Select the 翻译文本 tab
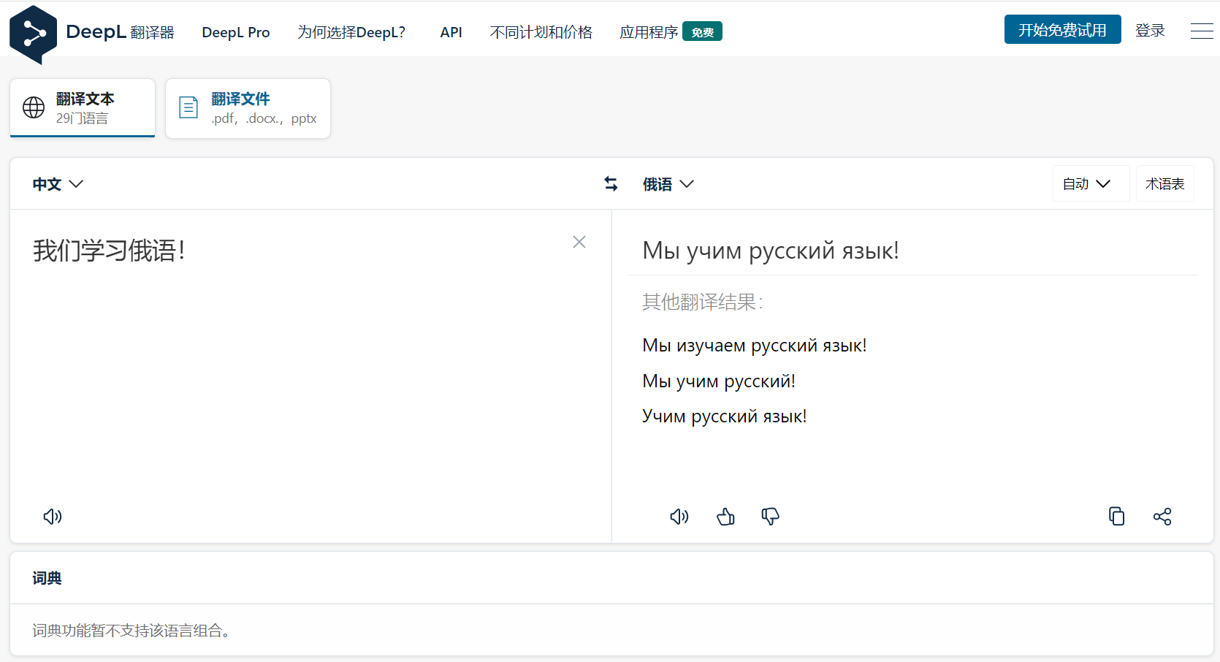The width and height of the screenshot is (1220, 662). tap(83, 108)
